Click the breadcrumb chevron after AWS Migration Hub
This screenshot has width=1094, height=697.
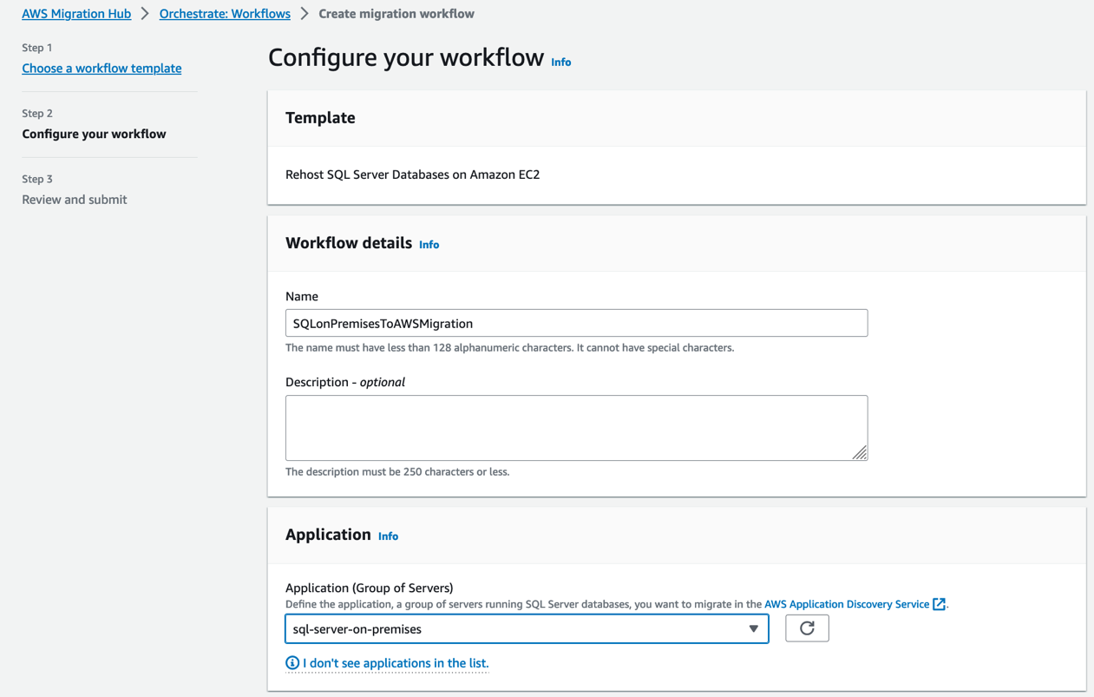(145, 14)
